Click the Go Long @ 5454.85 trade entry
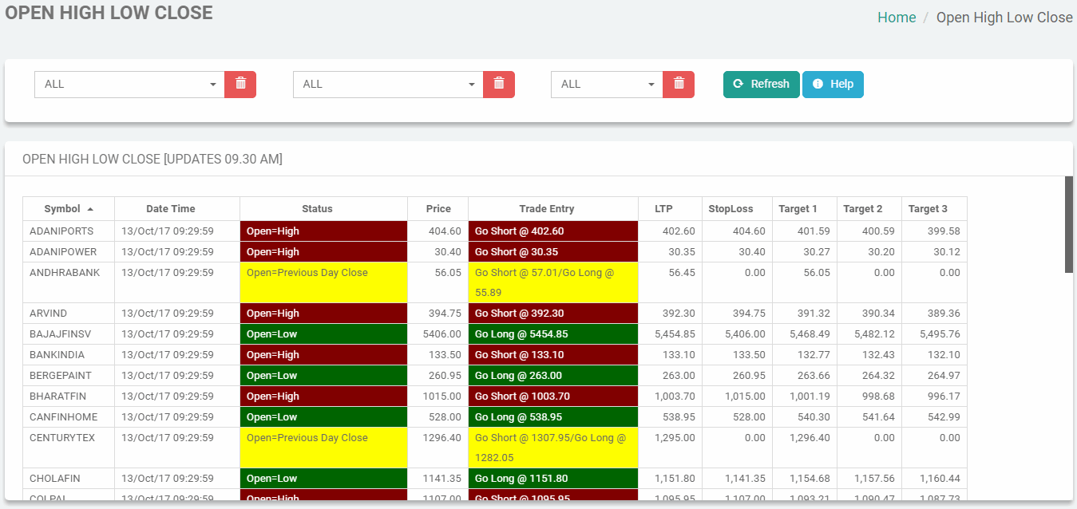The height and width of the screenshot is (509, 1077). 553,334
